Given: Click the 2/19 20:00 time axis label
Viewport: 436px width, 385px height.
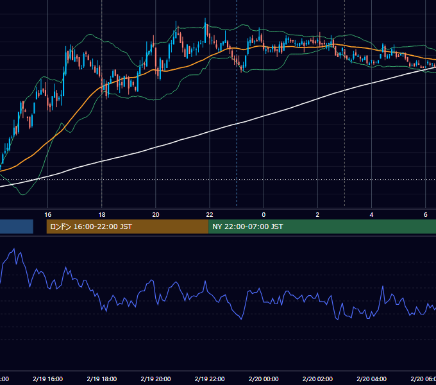Looking at the screenshot, I should [156, 379].
